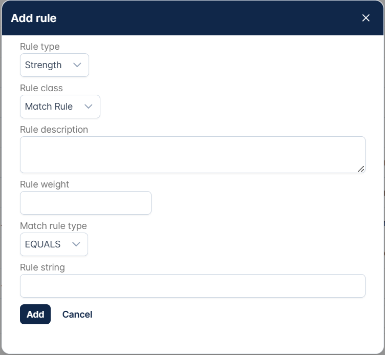Open the Rule type dropdown showing Strength

click(x=54, y=65)
